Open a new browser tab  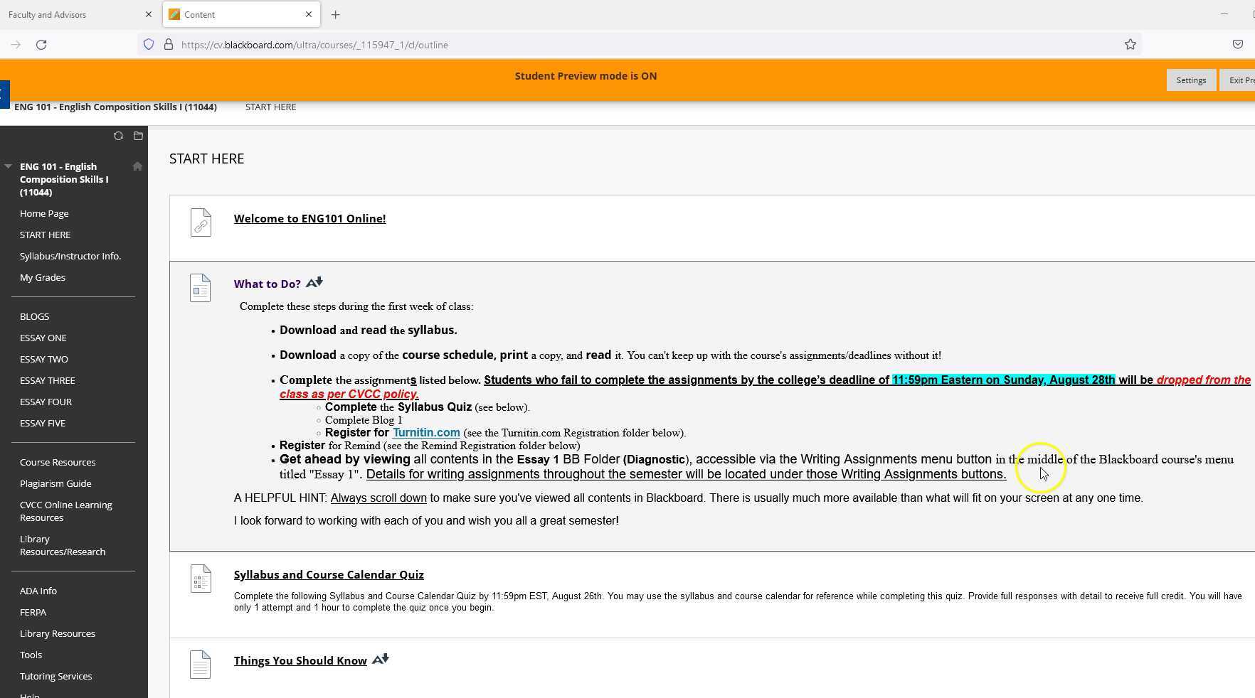pos(335,14)
